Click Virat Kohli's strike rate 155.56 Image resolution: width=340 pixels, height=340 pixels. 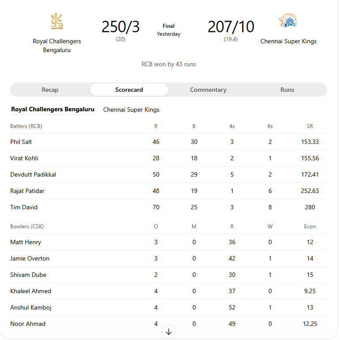coord(310,158)
